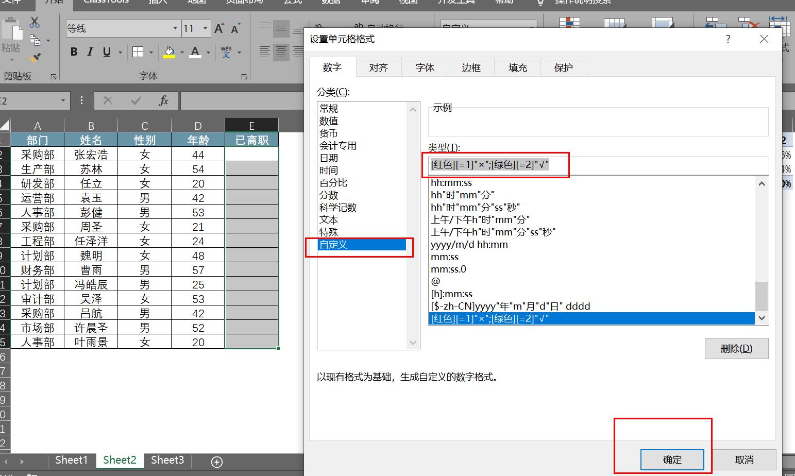Switch to the 保护 tab in the dialog

click(563, 67)
